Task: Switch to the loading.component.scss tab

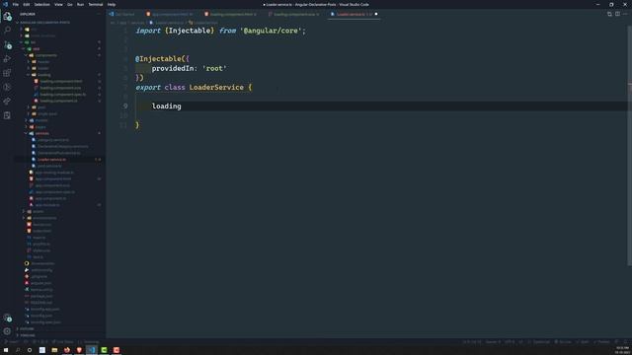Action: pos(294,14)
